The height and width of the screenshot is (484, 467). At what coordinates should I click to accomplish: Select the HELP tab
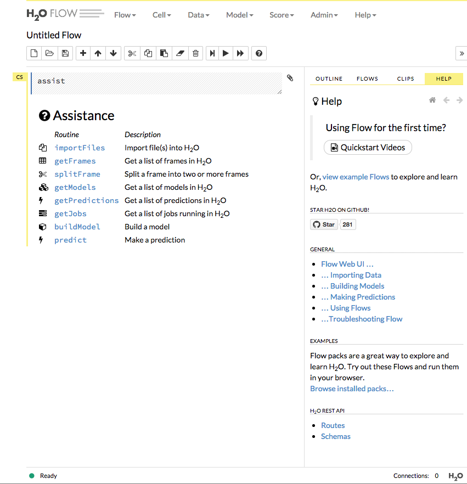[444, 78]
